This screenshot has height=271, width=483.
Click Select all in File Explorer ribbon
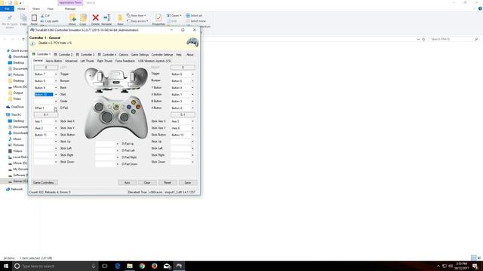click(194, 15)
